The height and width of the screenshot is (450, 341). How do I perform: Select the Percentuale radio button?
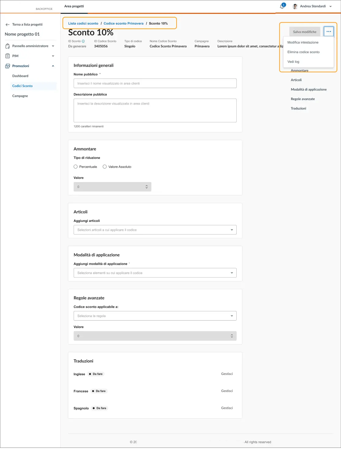[x=76, y=167]
